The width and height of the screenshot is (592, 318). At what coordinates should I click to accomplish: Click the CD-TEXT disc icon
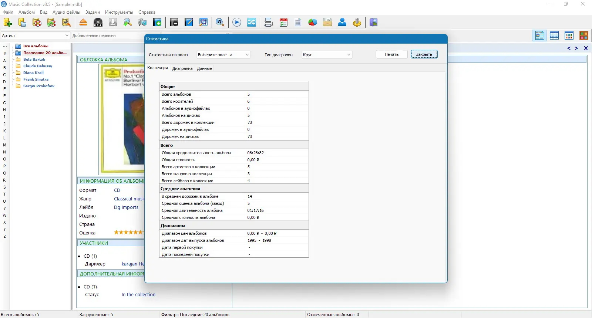pyautogui.click(x=98, y=23)
